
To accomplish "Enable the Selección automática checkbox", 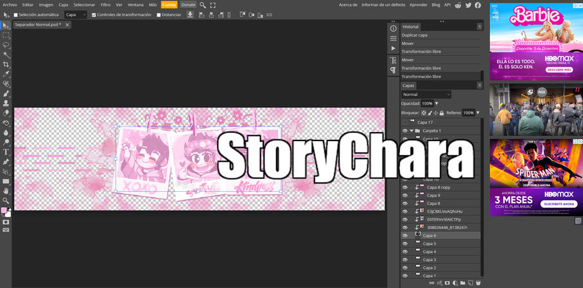I will point(15,15).
